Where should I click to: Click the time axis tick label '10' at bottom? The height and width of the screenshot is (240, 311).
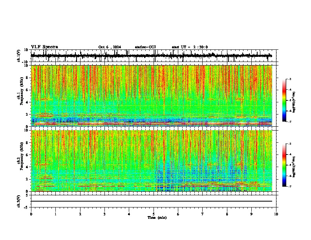tap(276, 214)
